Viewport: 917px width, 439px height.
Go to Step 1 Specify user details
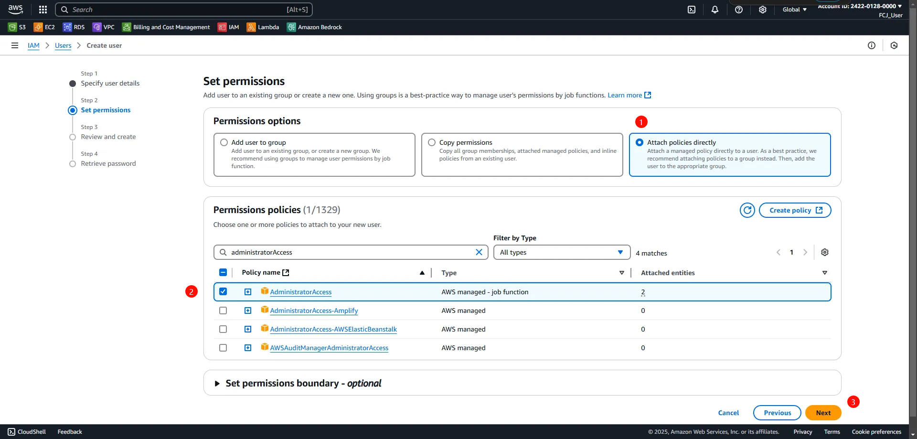[x=110, y=83]
